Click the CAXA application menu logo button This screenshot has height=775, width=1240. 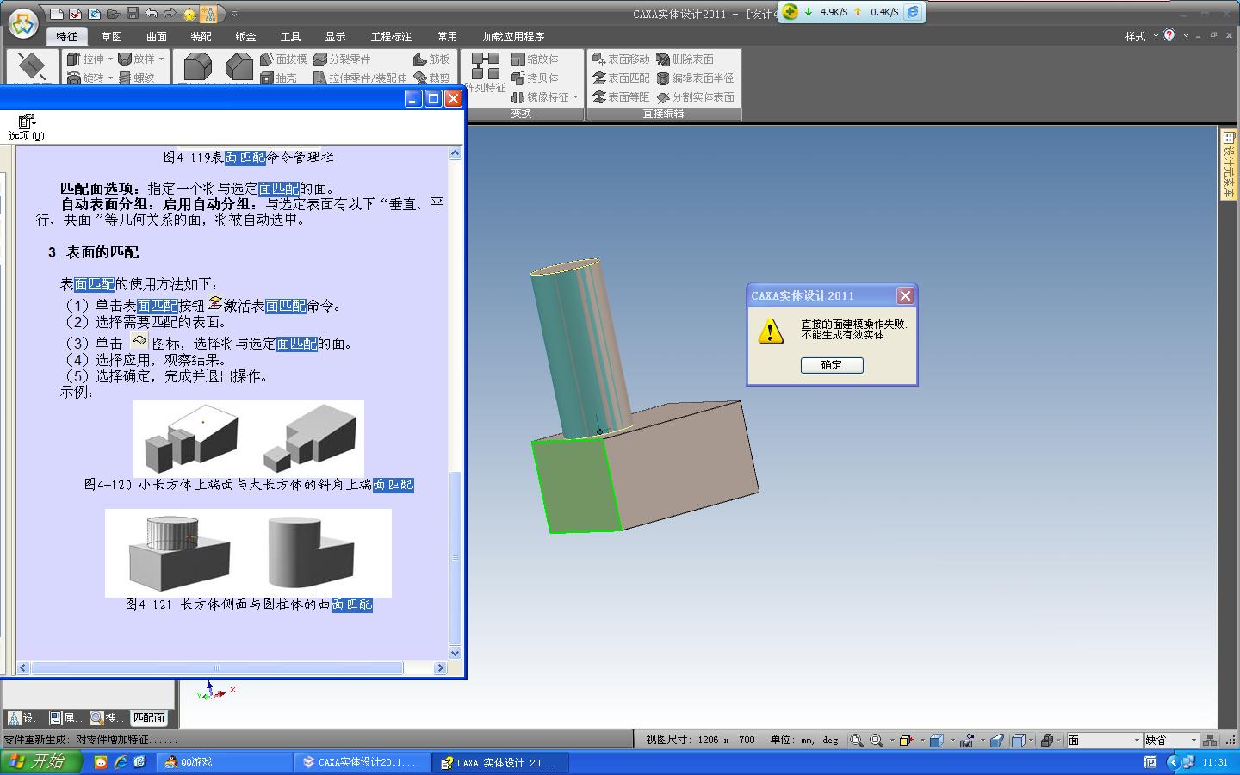(23, 23)
